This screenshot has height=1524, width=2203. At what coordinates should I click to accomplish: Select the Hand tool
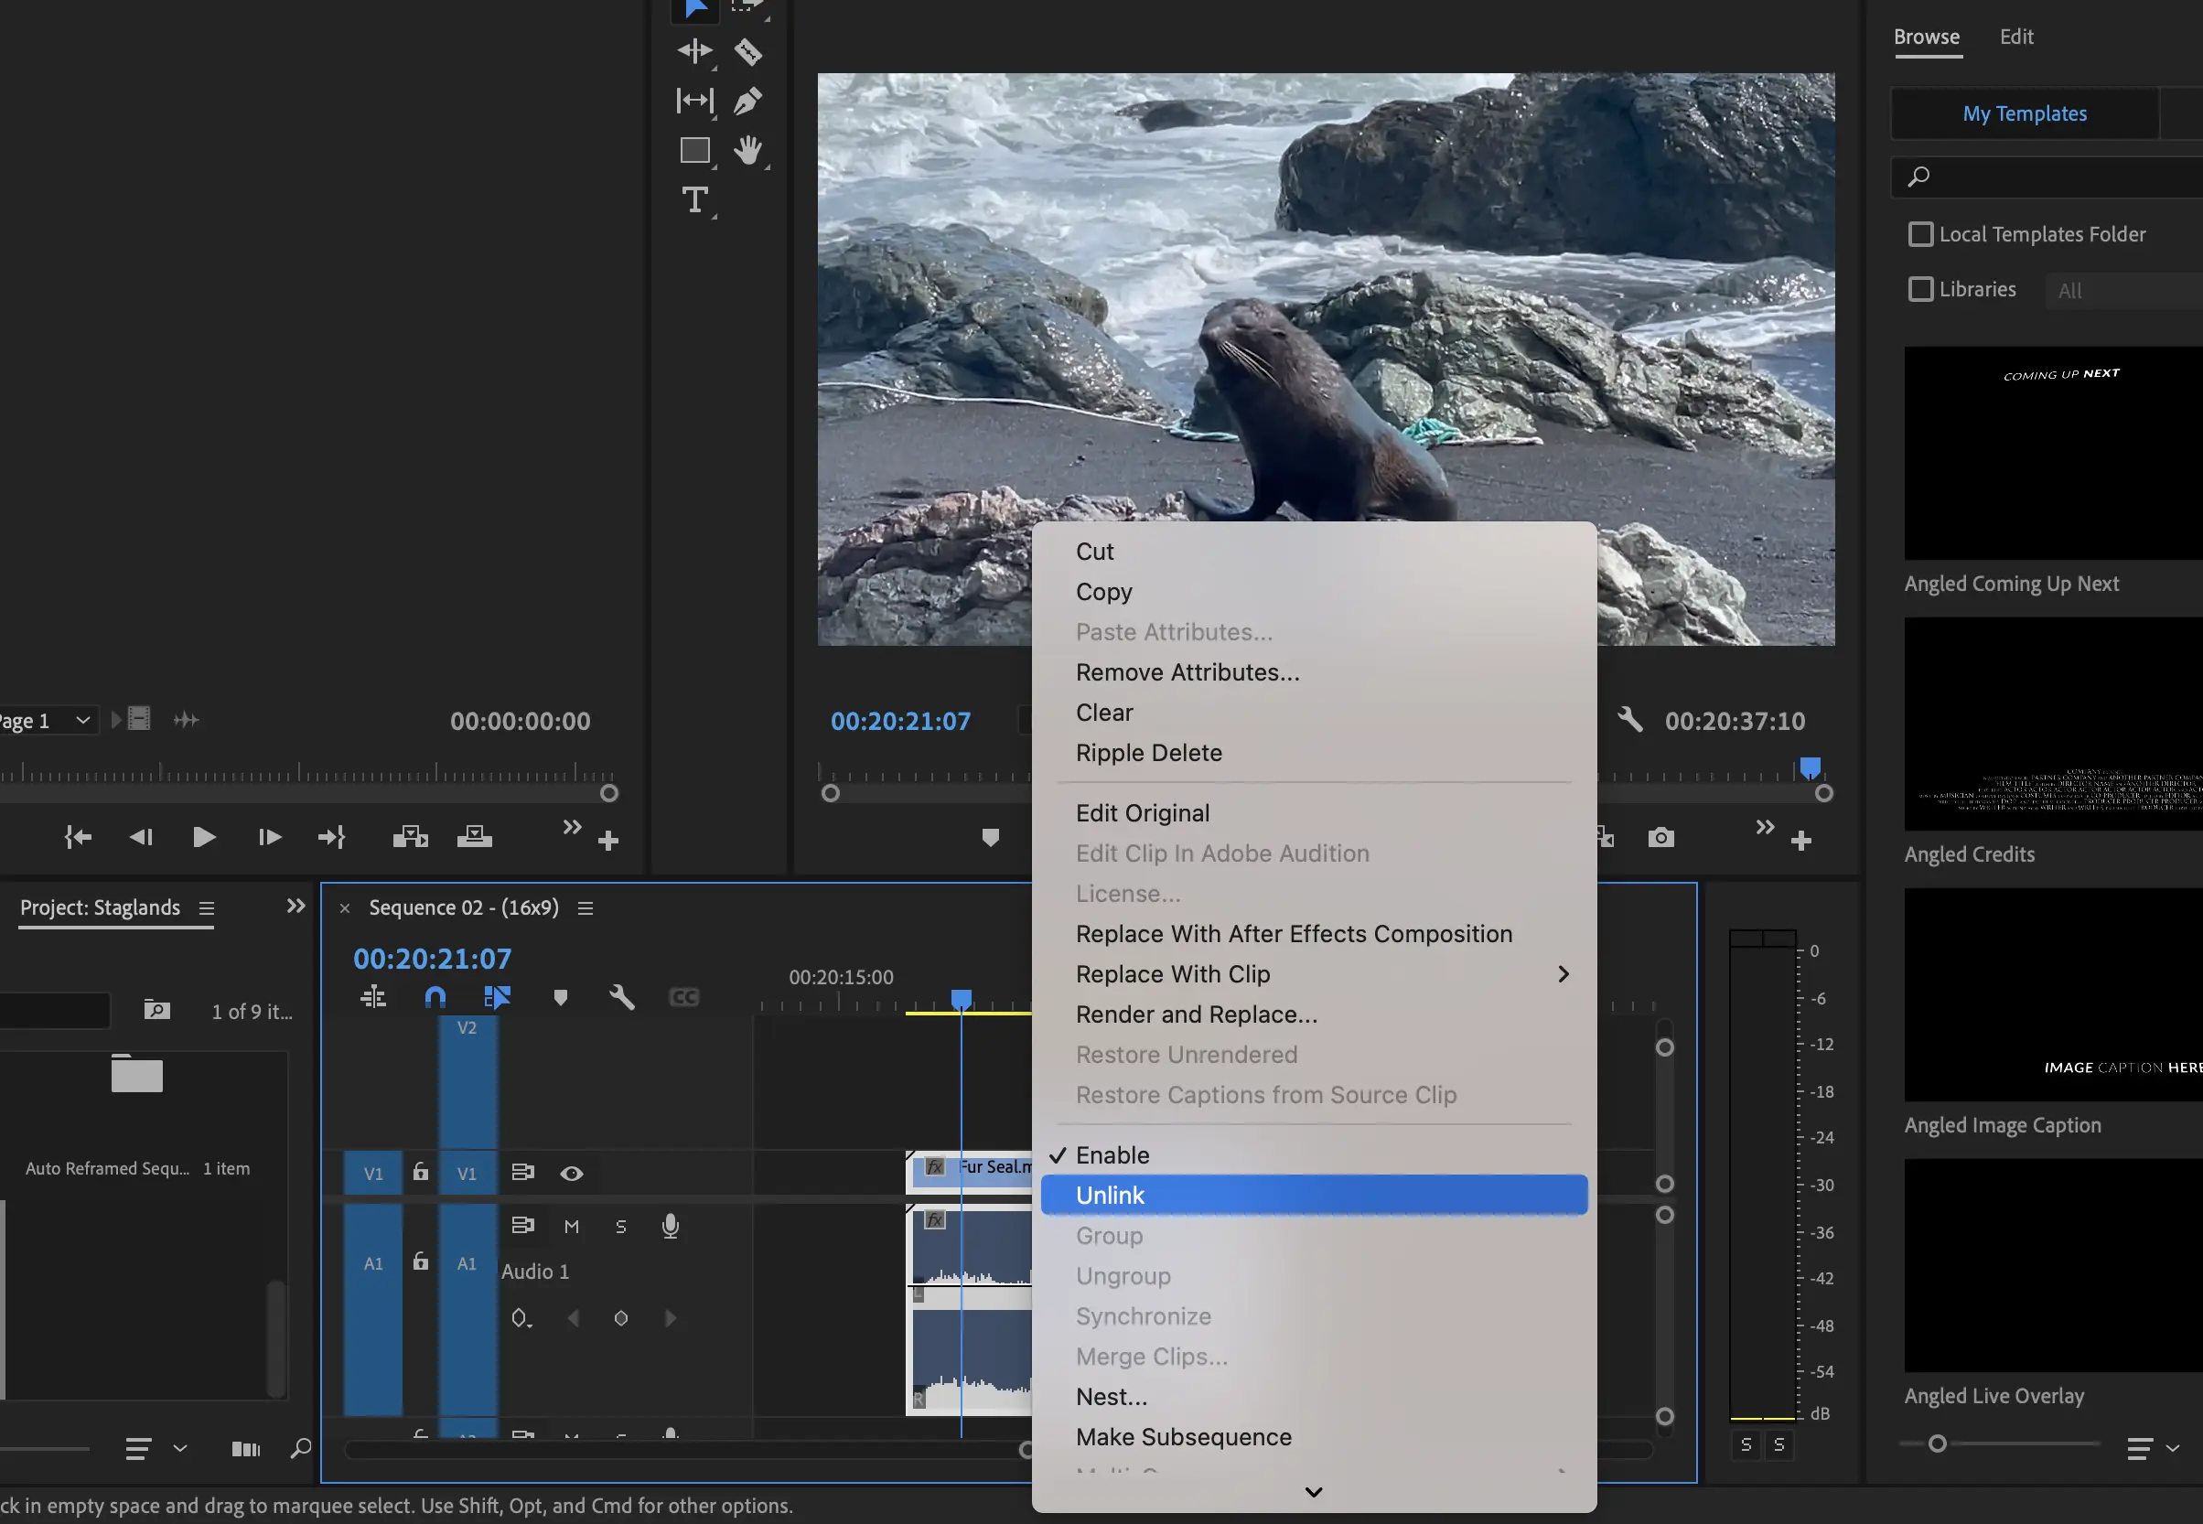(747, 151)
